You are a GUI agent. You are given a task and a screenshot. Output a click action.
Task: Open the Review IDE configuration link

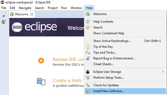68,59
